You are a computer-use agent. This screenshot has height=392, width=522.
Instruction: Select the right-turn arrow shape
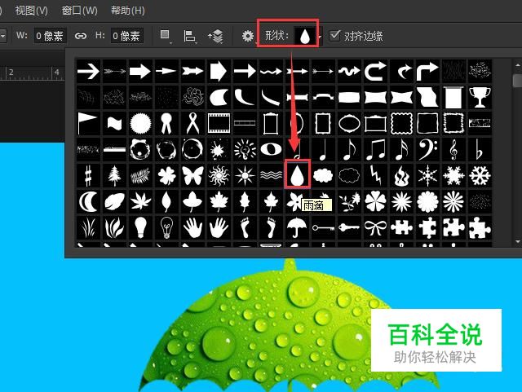[x=427, y=71]
